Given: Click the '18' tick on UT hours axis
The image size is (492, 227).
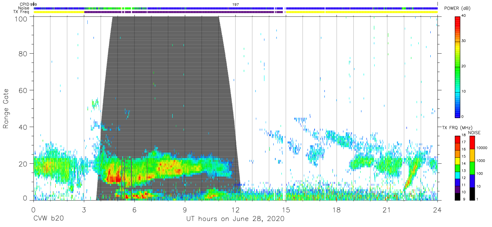Looking at the screenshot, I should click(336, 210).
